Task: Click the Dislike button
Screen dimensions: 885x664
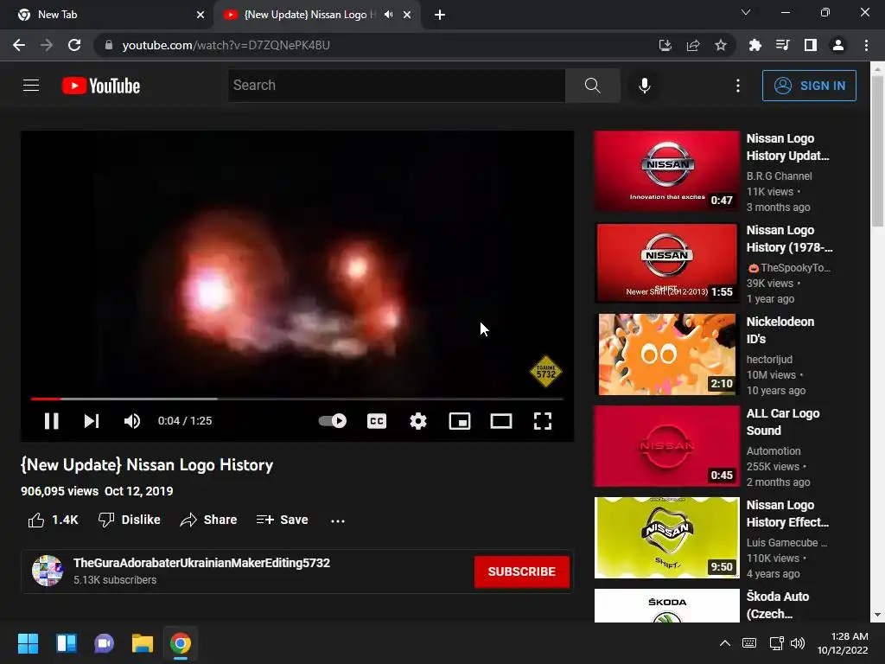Action: pos(130,520)
